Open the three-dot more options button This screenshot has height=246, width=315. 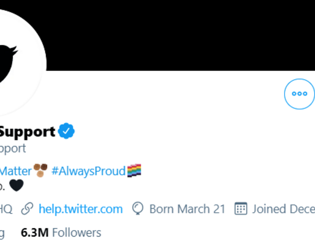[x=299, y=94]
